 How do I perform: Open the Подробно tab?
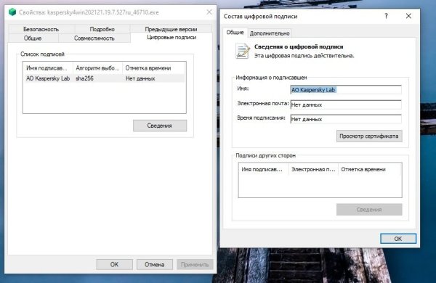pyautogui.click(x=102, y=29)
